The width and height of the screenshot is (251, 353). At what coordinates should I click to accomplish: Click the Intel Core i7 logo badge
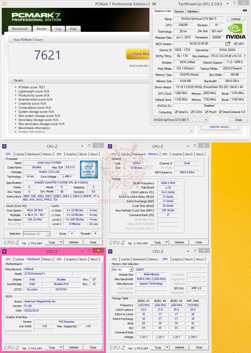[89, 170]
